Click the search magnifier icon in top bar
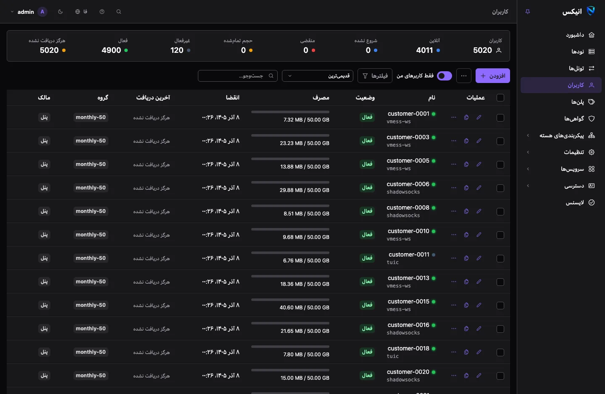 click(x=119, y=12)
